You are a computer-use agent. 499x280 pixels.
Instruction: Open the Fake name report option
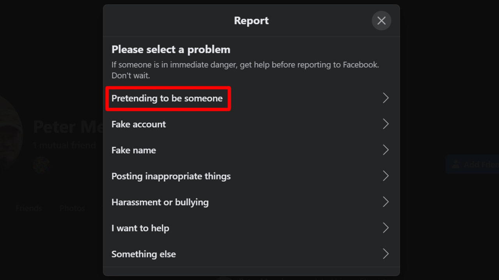click(x=134, y=150)
